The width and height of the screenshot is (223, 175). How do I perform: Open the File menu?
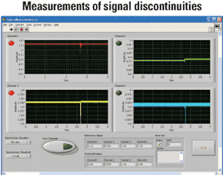5,25
